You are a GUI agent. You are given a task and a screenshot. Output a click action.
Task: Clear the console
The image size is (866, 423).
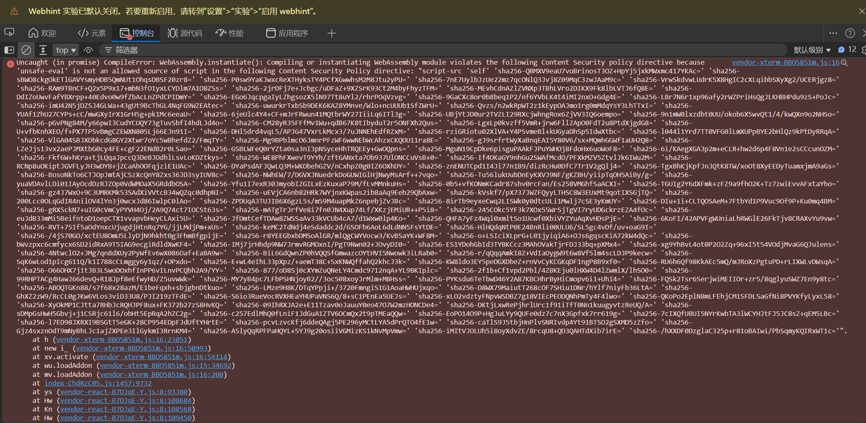(27, 50)
